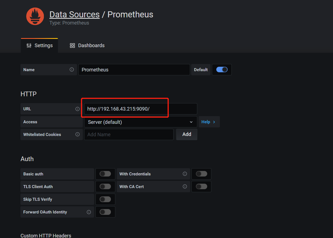Click the Type: Prometheus subtitle text

pyautogui.click(x=69, y=23)
